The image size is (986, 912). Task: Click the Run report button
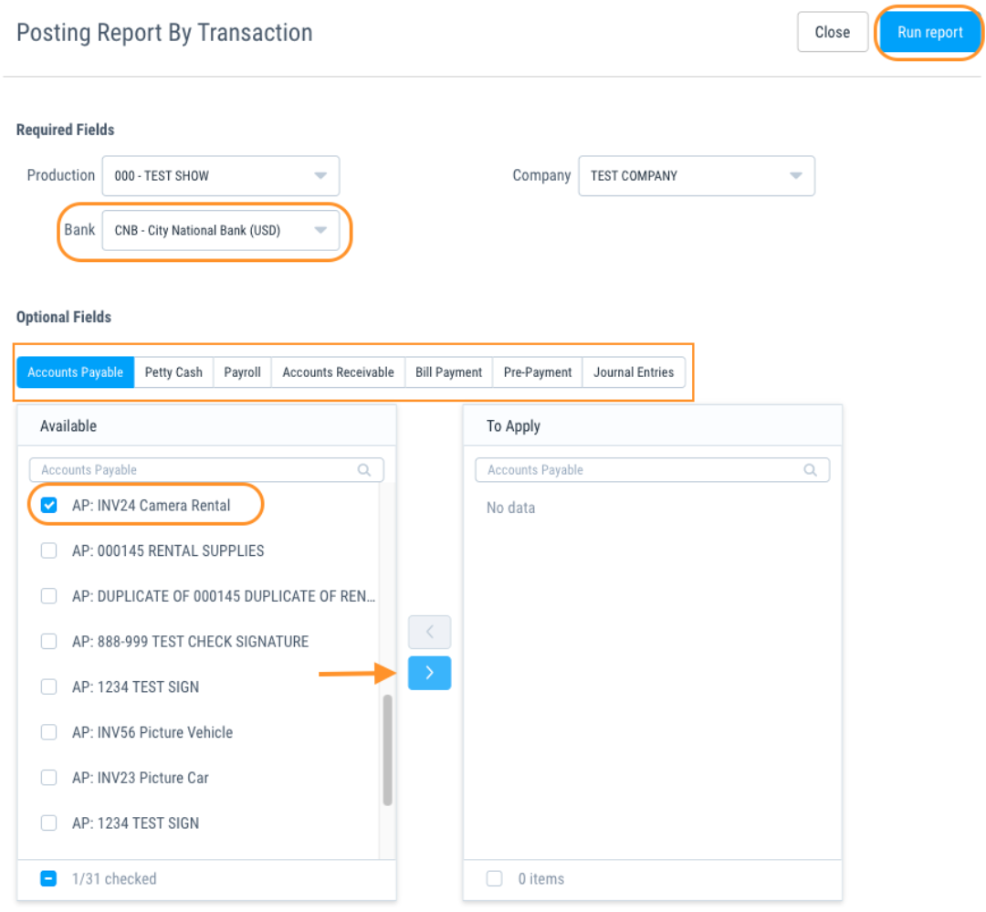coord(929,33)
